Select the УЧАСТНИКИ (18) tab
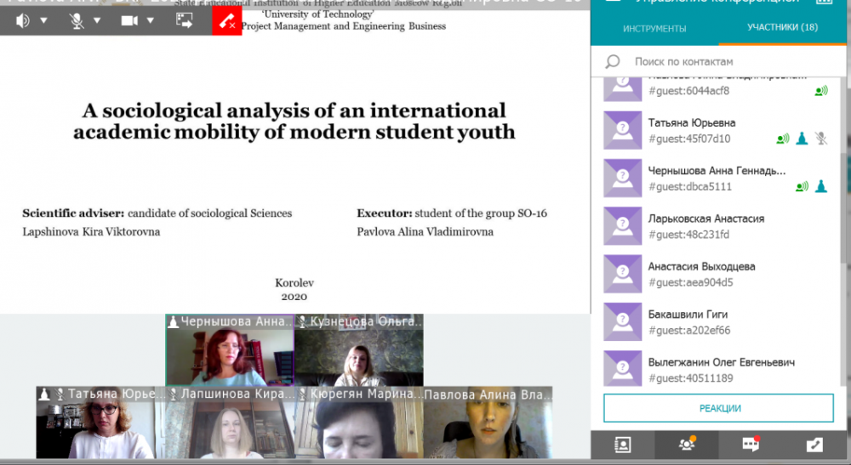 coord(782,27)
